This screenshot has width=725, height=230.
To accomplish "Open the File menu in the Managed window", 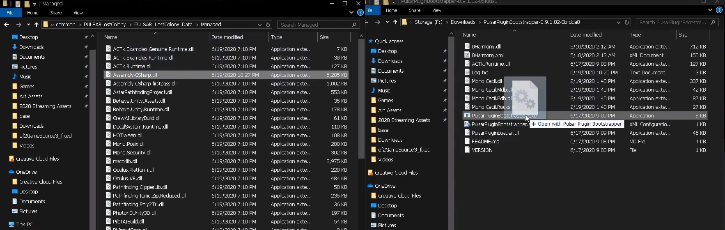I will pos(10,13).
